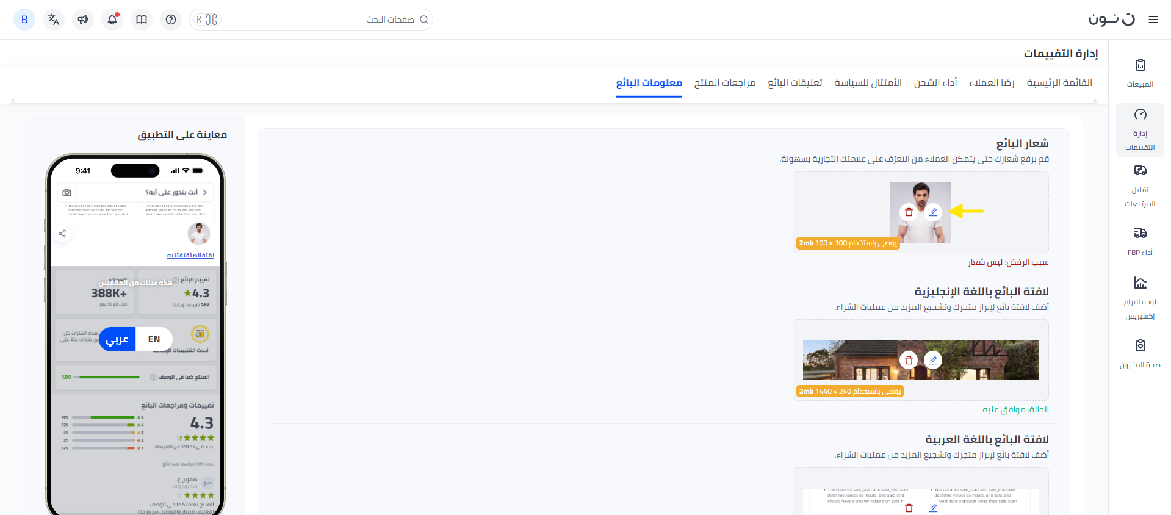Open the language translation icon
This screenshot has width=1171, height=515.
[54, 20]
